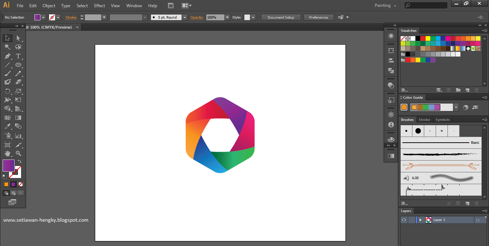Select the Ellipse tool

coord(18,65)
